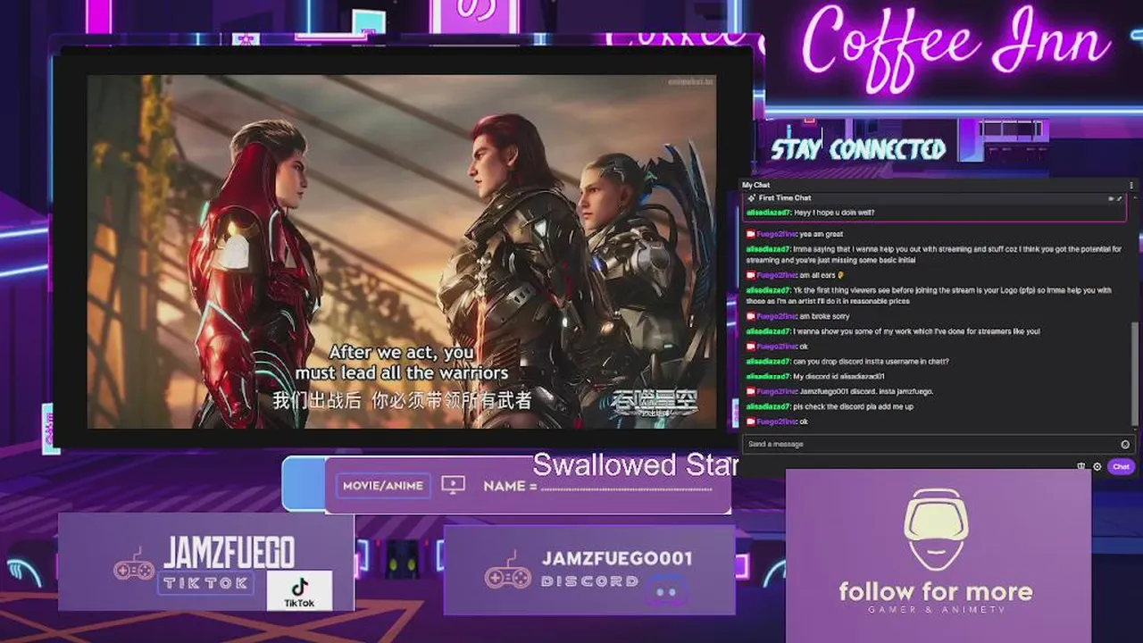Click username Fuego2fine on 'am all ears'
The image size is (1143, 643).
coord(777,275)
